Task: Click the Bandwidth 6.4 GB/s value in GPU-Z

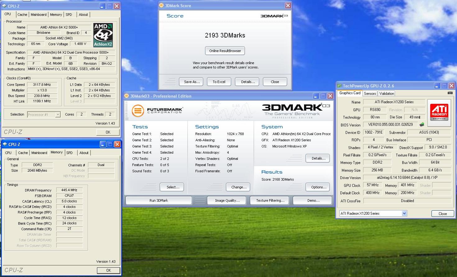Action: click(x=435, y=170)
